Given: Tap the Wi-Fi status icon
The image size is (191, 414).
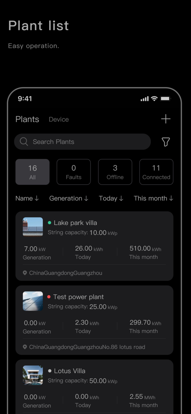Looking at the screenshot, I should (154, 99).
